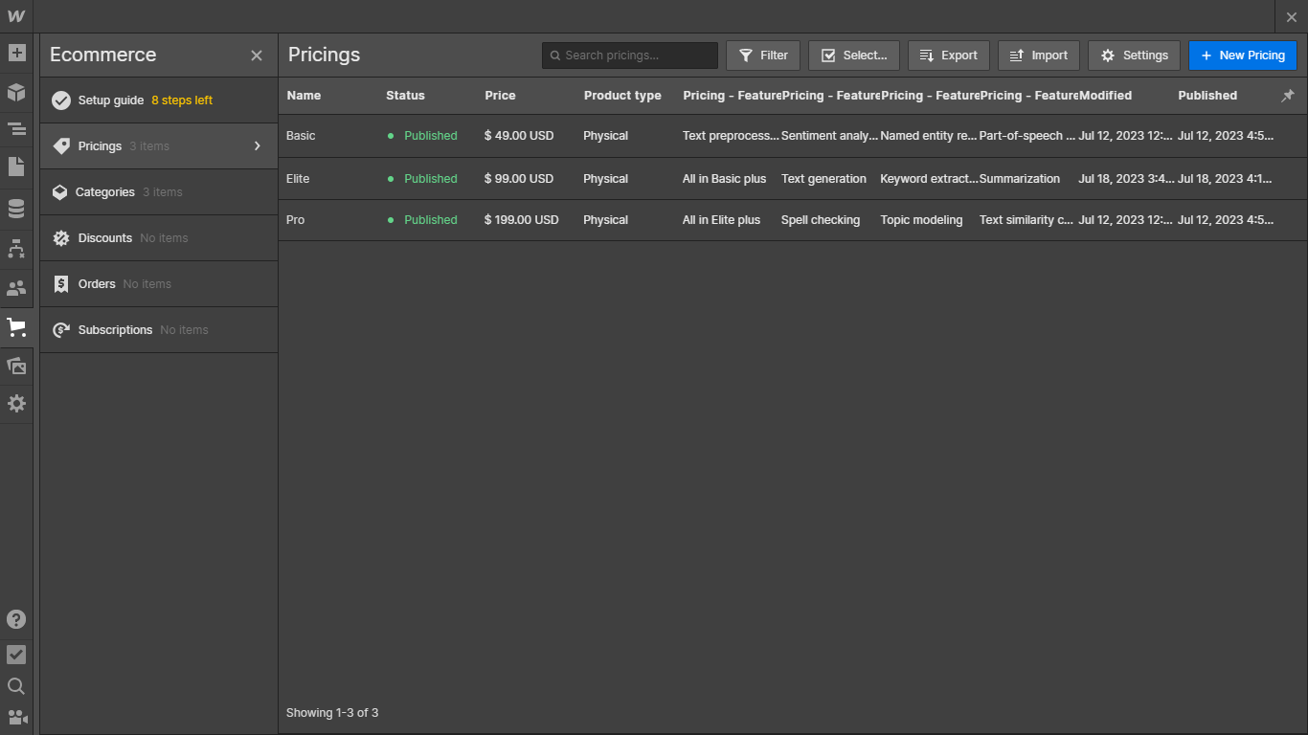Open the Navigator panel

pos(16,128)
